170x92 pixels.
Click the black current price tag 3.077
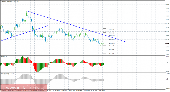(167, 43)
